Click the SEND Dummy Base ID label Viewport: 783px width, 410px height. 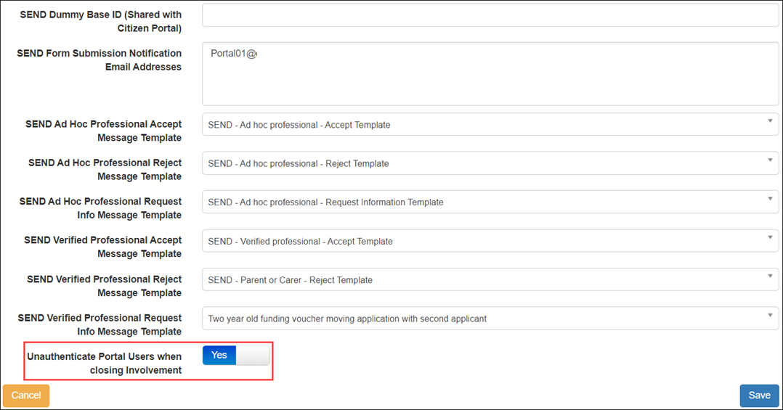pos(101,21)
